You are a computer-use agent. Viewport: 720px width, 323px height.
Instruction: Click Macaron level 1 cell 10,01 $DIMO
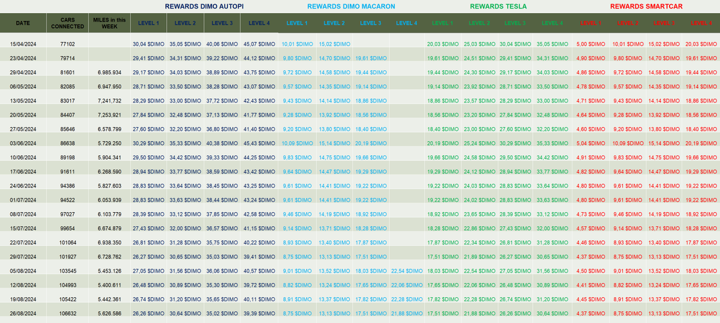[297, 44]
